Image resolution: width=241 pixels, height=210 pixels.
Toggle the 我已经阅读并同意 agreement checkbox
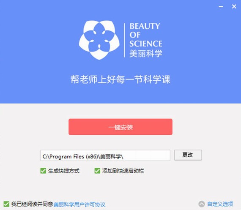click(6, 204)
